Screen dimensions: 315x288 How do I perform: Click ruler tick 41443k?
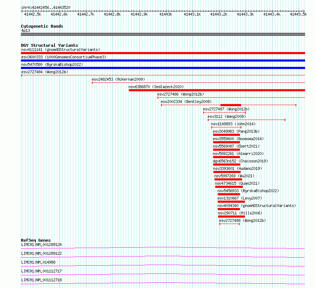click(x=166, y=14)
